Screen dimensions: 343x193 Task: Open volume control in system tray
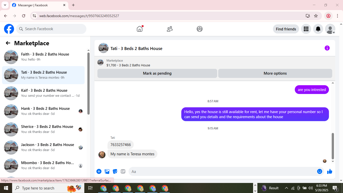[310, 188]
